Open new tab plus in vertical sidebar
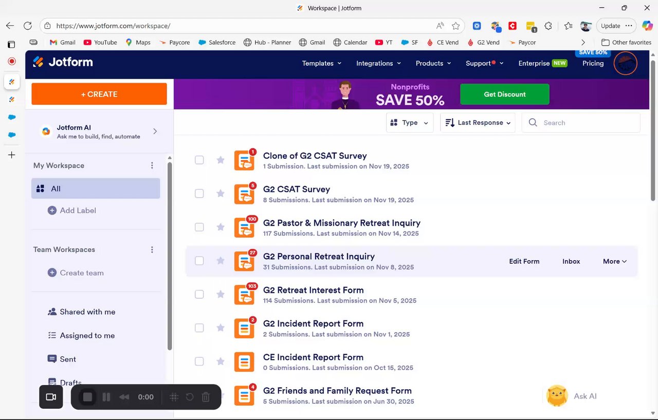The image size is (658, 420). tap(11, 155)
